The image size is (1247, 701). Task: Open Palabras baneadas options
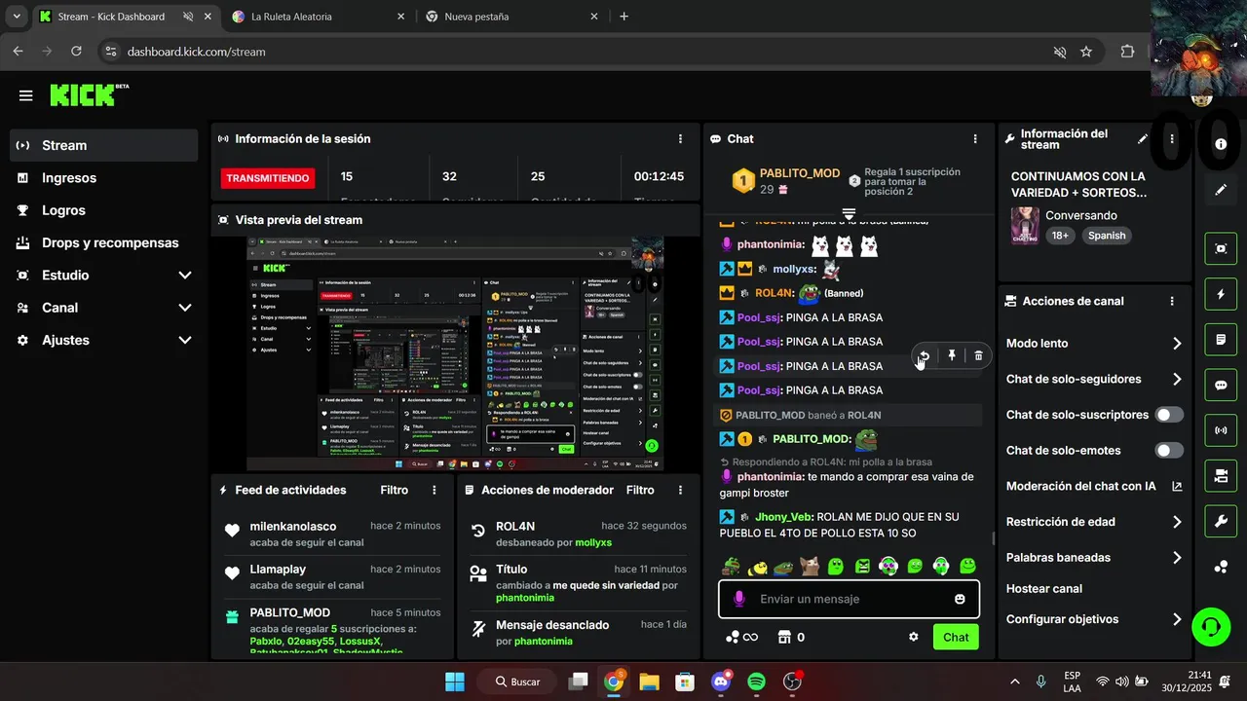[1094, 558]
